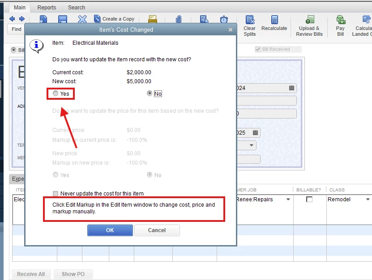
Task: Select the Bill radio button
Action: click(x=13, y=50)
